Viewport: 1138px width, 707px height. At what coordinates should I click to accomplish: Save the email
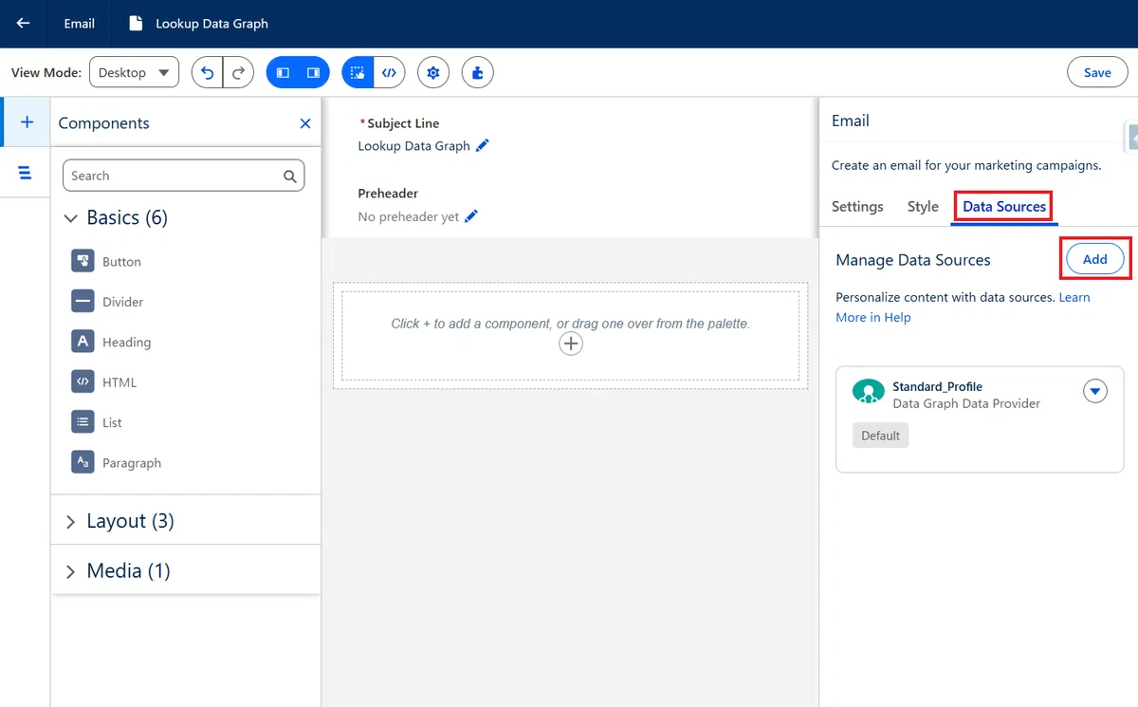(1097, 72)
